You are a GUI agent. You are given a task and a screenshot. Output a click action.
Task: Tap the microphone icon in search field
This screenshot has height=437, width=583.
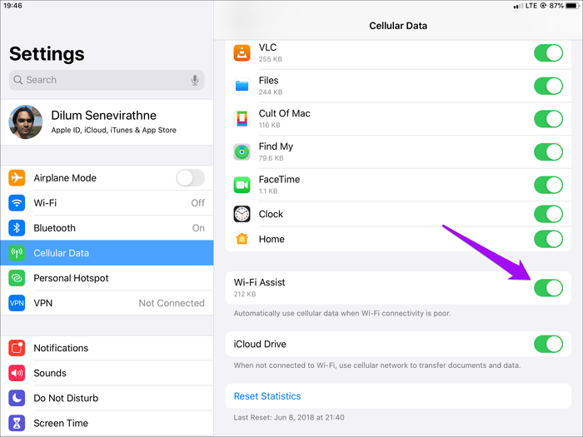tap(195, 80)
